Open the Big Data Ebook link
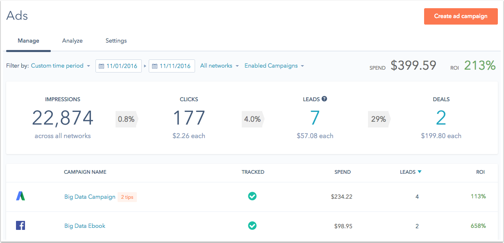This screenshot has width=504, height=243. [85, 226]
